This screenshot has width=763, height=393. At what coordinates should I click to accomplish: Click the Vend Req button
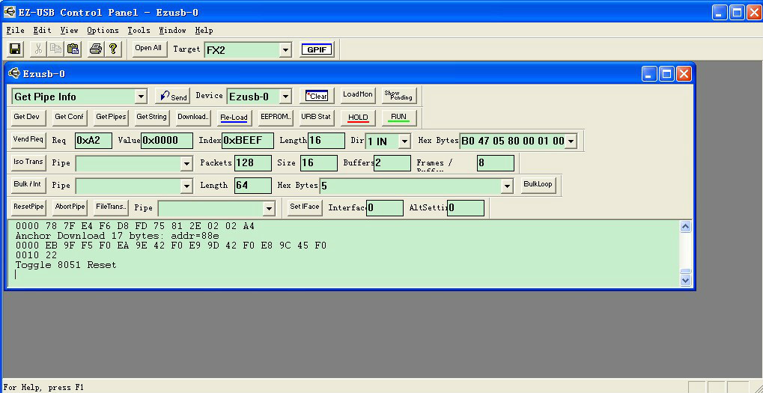click(28, 139)
